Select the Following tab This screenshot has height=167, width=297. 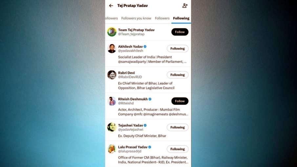pyautogui.click(x=181, y=18)
